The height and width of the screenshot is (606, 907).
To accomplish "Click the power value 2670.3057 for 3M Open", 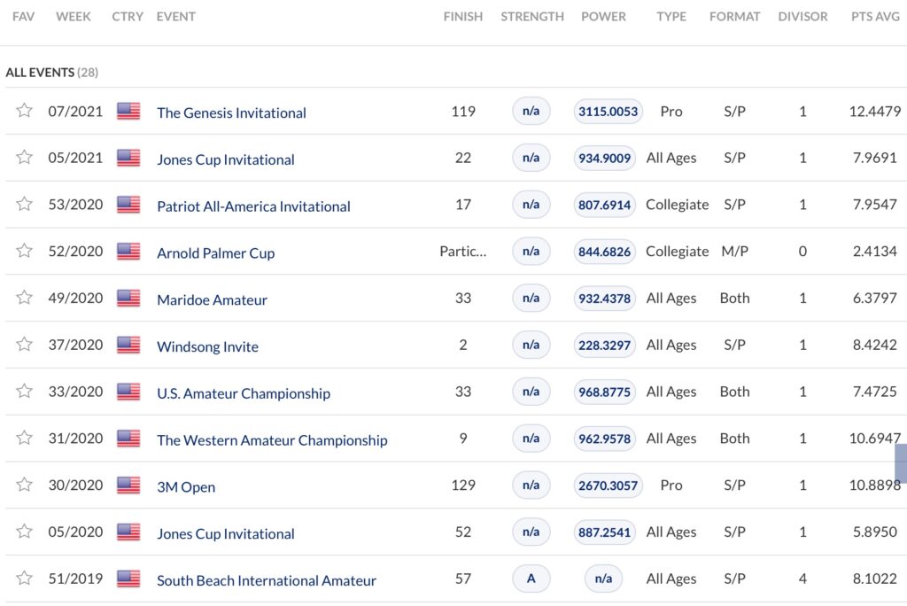I will tap(607, 486).
